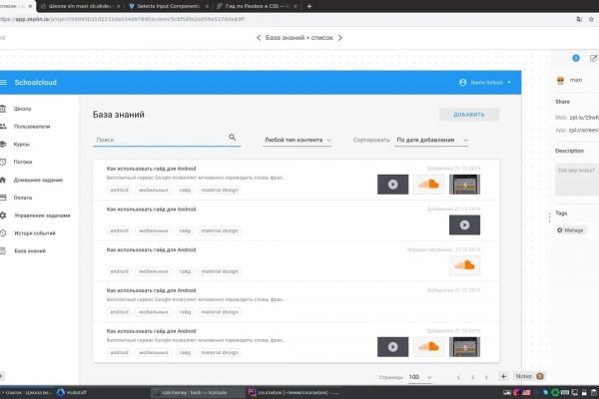Image resolution: width=599 pixels, height=399 pixels.
Task: Select the Домашнее задание home icon
Action: 3,180
